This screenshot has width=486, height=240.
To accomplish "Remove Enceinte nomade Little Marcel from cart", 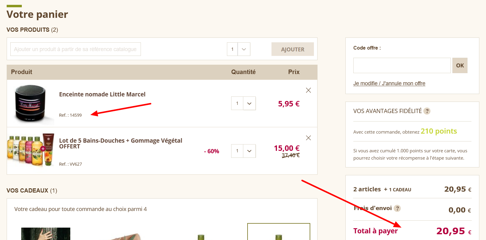I will pyautogui.click(x=308, y=90).
